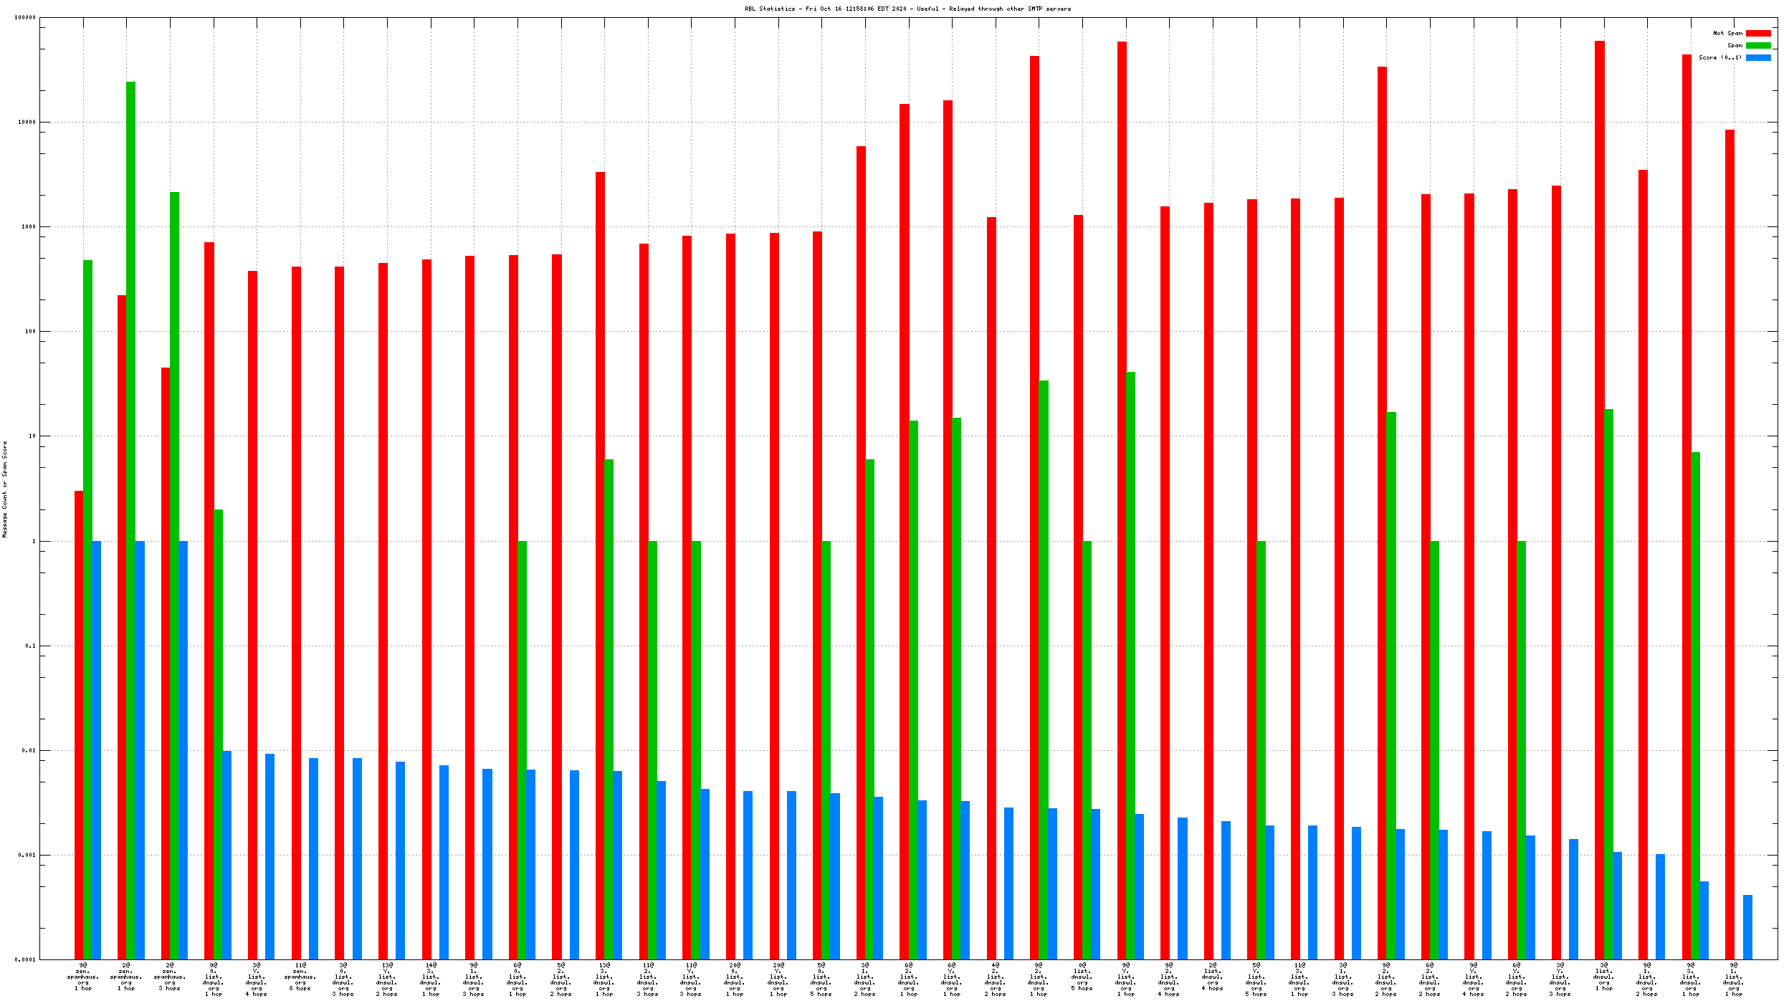Click the Score (0..1) legend text
This screenshot has height=1006, width=1789.
pos(1719,57)
